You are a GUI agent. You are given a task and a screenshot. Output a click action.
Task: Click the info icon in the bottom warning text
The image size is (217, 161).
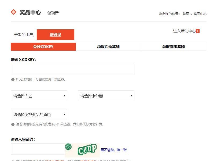coord(13,159)
